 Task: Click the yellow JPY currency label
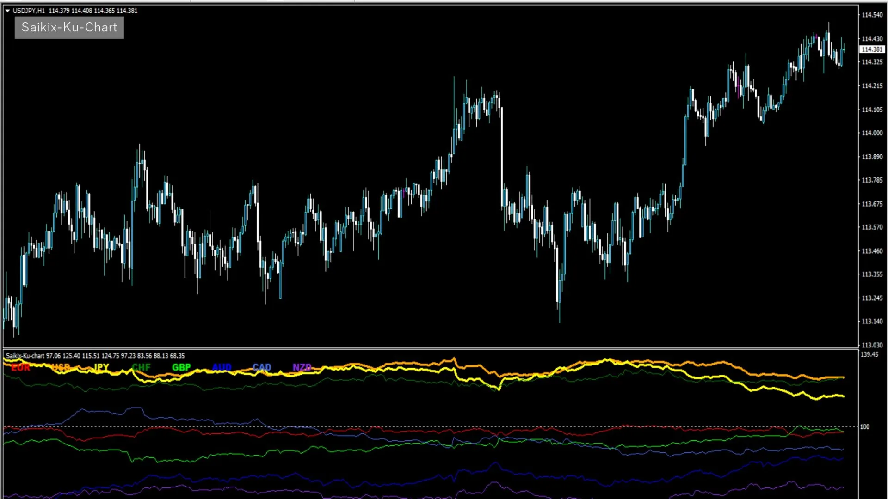101,368
